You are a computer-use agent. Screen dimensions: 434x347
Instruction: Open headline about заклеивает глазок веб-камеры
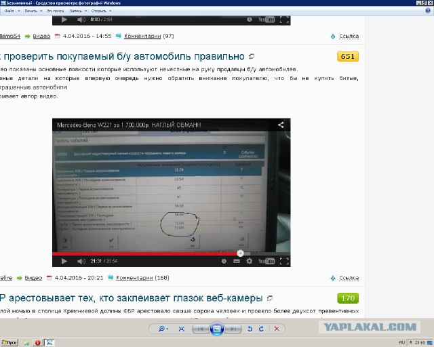(x=131, y=298)
